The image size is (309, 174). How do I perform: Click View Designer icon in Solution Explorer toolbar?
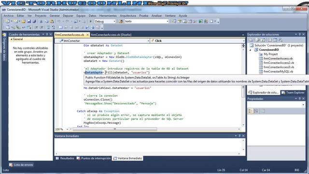point(275,40)
